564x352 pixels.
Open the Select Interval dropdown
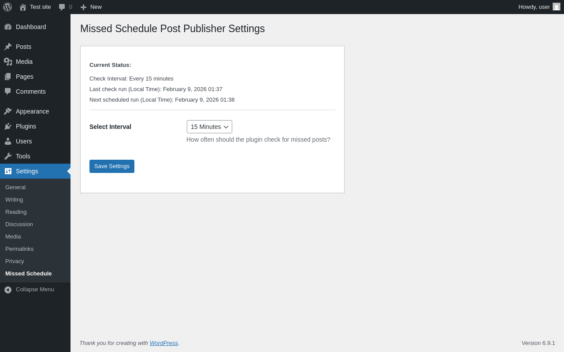coord(209,127)
